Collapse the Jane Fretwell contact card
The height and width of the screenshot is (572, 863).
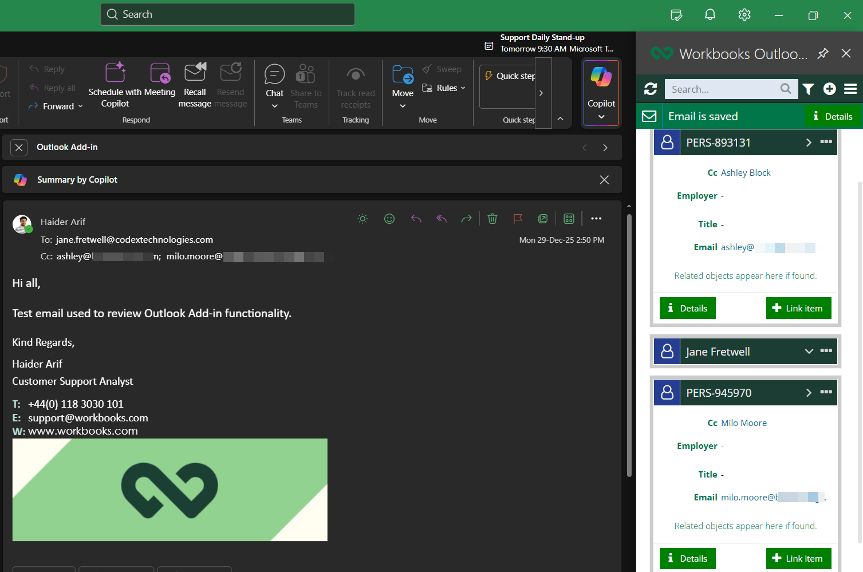coord(809,352)
